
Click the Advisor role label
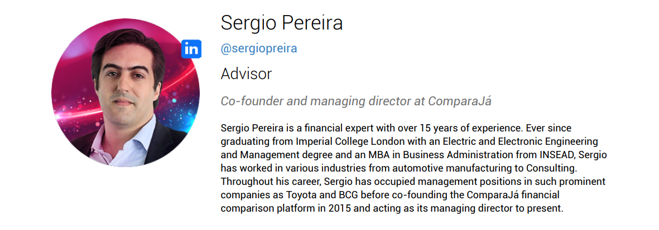246,74
